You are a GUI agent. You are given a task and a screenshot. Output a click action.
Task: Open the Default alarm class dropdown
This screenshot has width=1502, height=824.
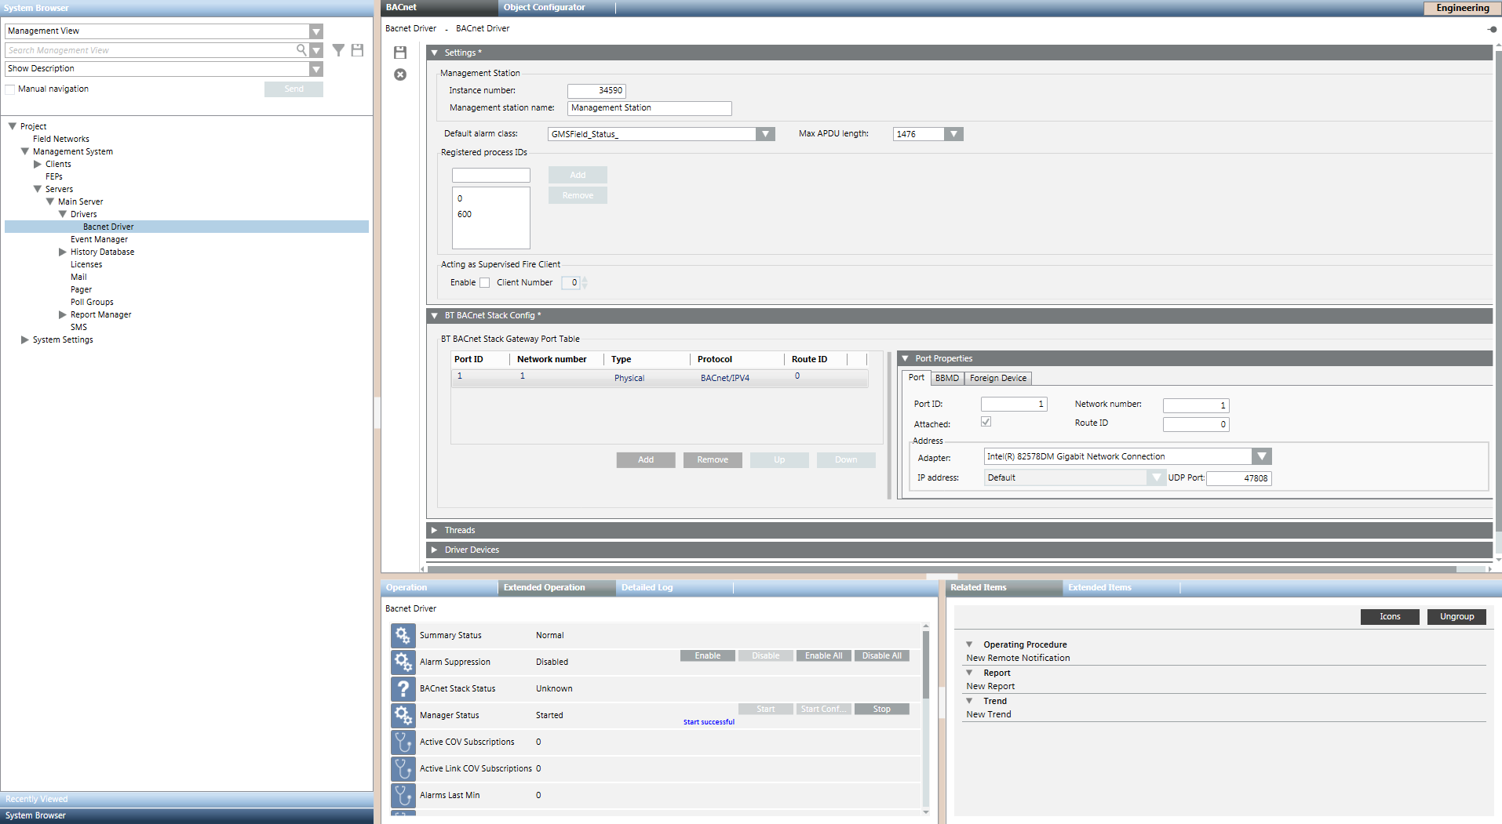(x=765, y=133)
